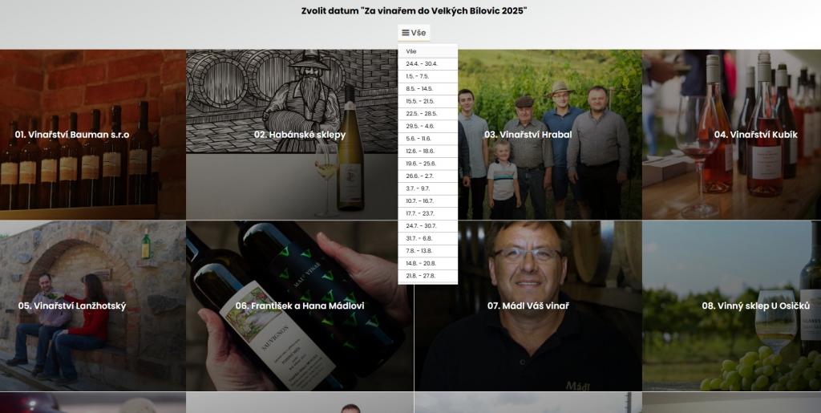Screen dimensions: 821x413
Task: Choose date range 24.4. - 30.4.
Action: 428,64
